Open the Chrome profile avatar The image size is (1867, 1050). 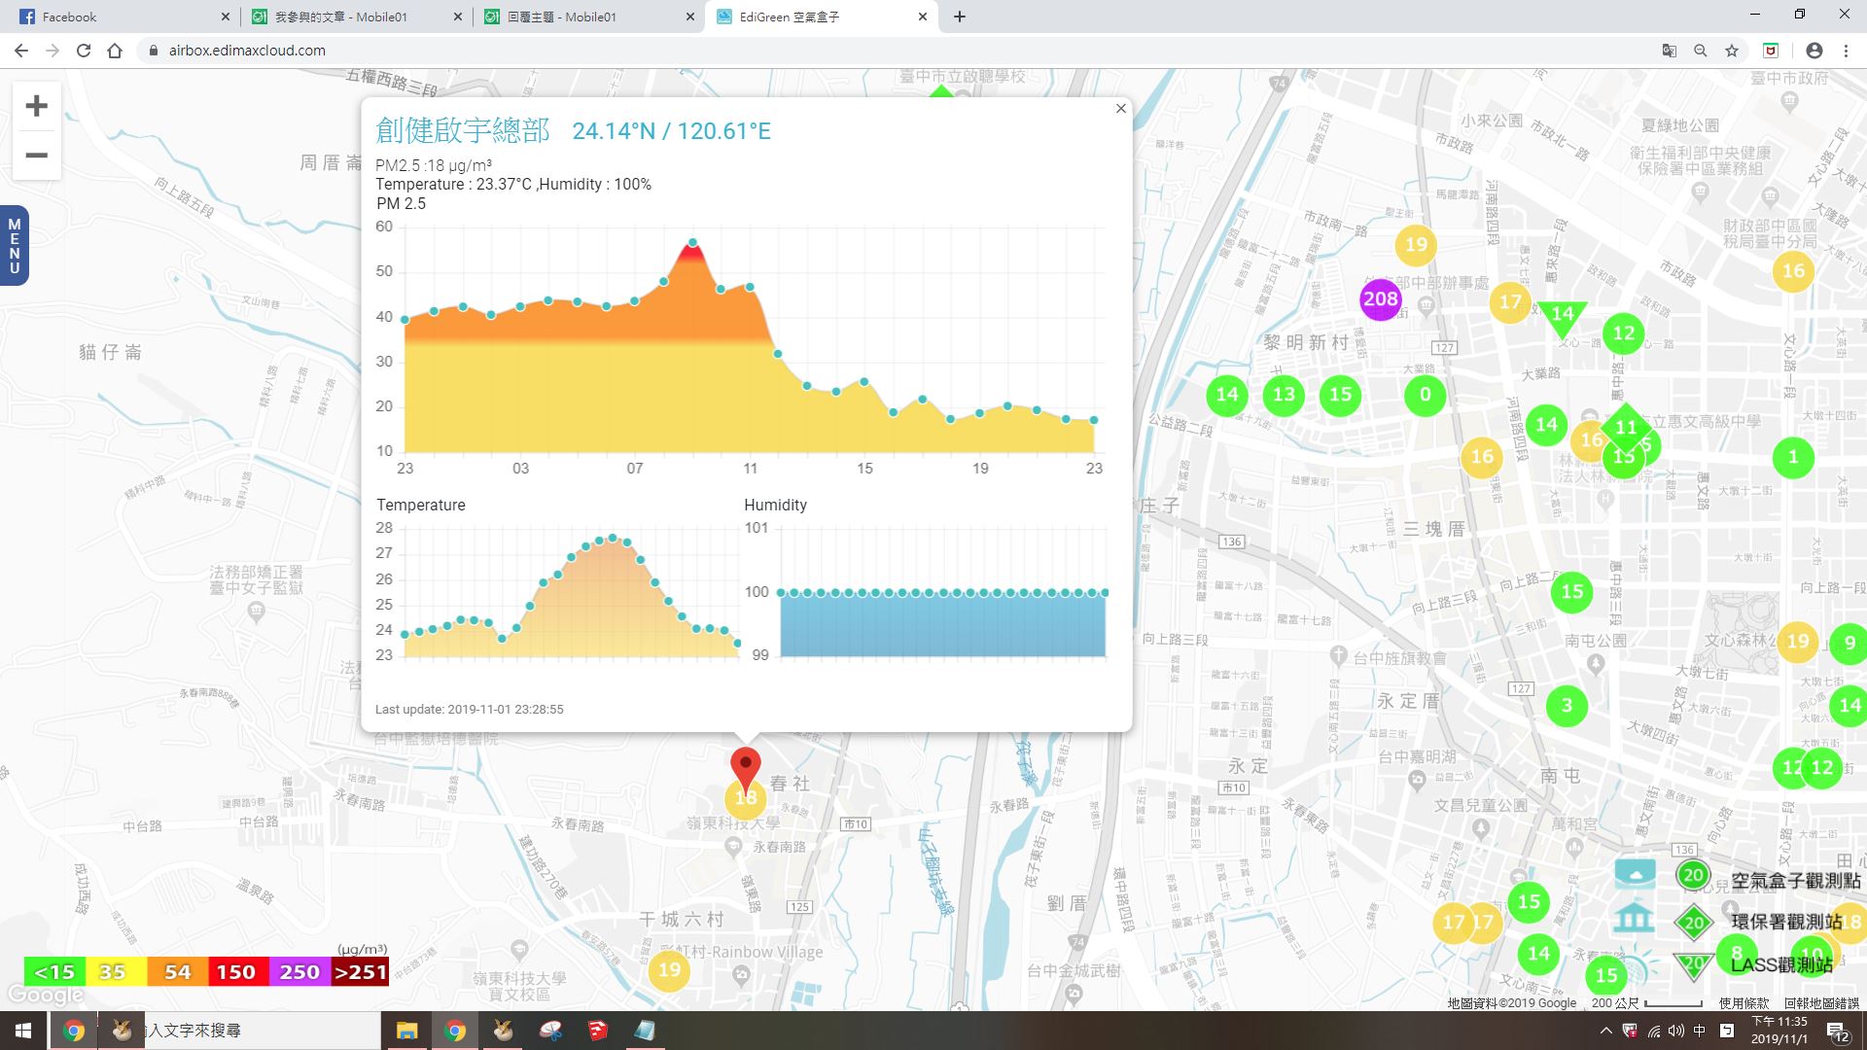(1814, 51)
